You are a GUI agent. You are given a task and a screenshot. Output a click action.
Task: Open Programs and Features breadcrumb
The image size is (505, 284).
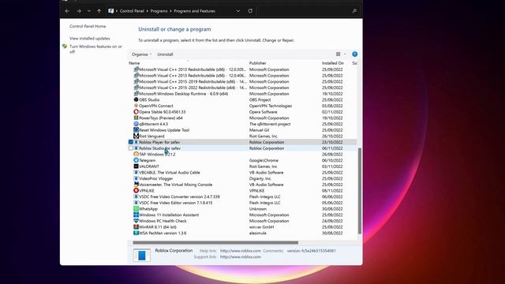click(194, 11)
